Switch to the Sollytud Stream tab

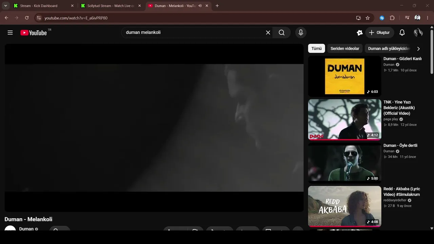click(111, 6)
